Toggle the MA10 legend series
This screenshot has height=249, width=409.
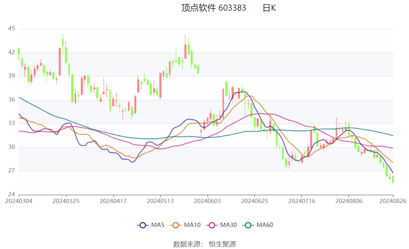coord(185,225)
